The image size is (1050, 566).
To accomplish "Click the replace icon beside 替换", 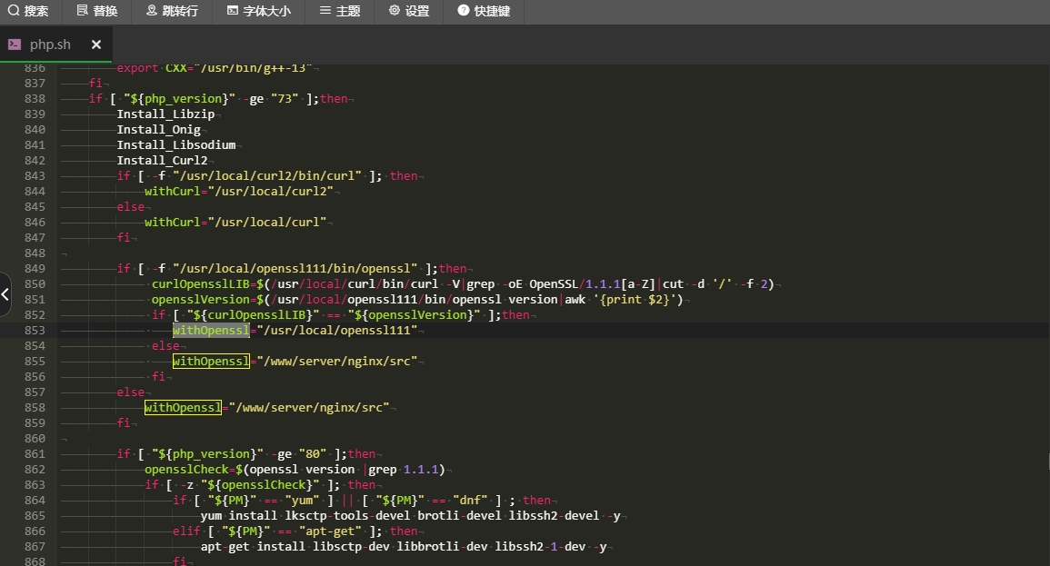I will tap(83, 11).
